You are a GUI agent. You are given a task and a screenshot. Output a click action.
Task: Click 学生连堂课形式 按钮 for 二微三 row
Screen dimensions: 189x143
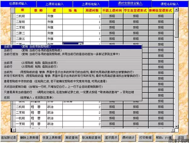136,39
